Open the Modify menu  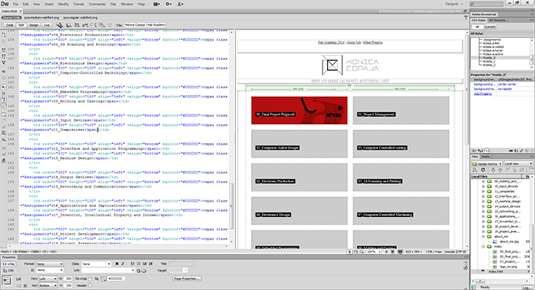click(63, 4)
